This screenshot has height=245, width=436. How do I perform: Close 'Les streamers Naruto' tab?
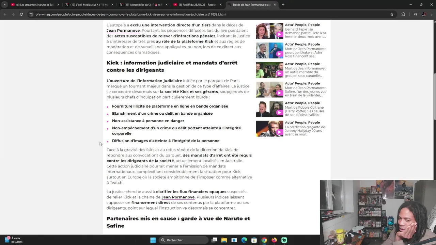tap(58, 5)
